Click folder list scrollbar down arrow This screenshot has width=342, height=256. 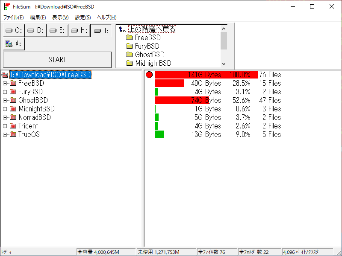click(x=224, y=64)
